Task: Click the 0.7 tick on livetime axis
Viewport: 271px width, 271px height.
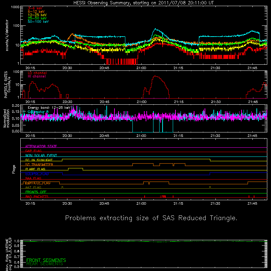Action: pyautogui.click(x=17, y=256)
